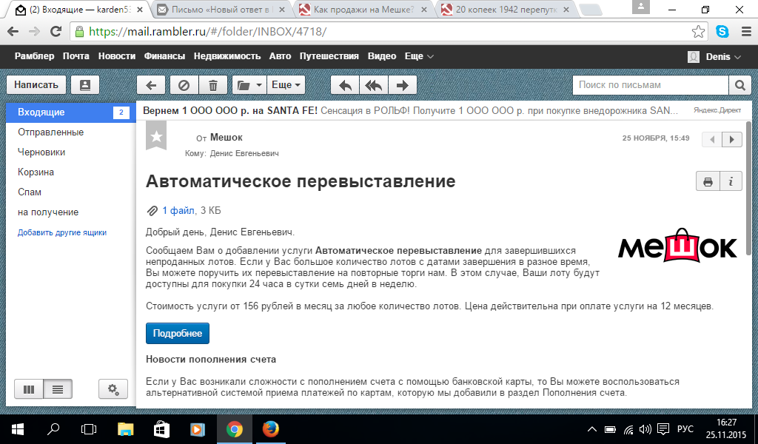The width and height of the screenshot is (758, 444).
Task: Switch to the 20 копеек 1942 tab
Action: coord(506,9)
